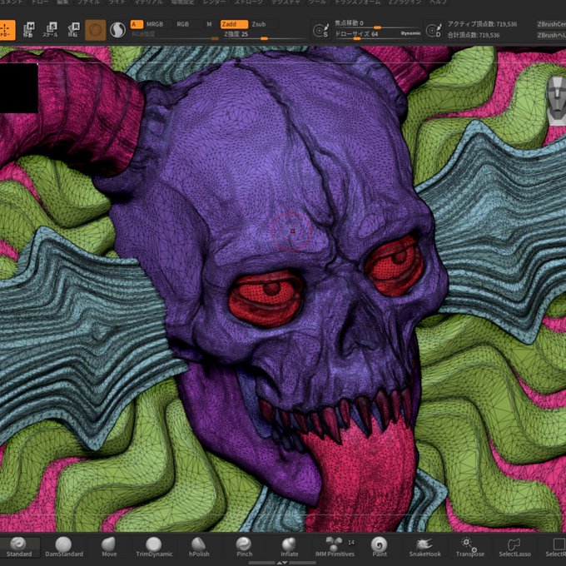Open the ストローク menu
Screen dimensions: 566x566
[x=248, y=3]
